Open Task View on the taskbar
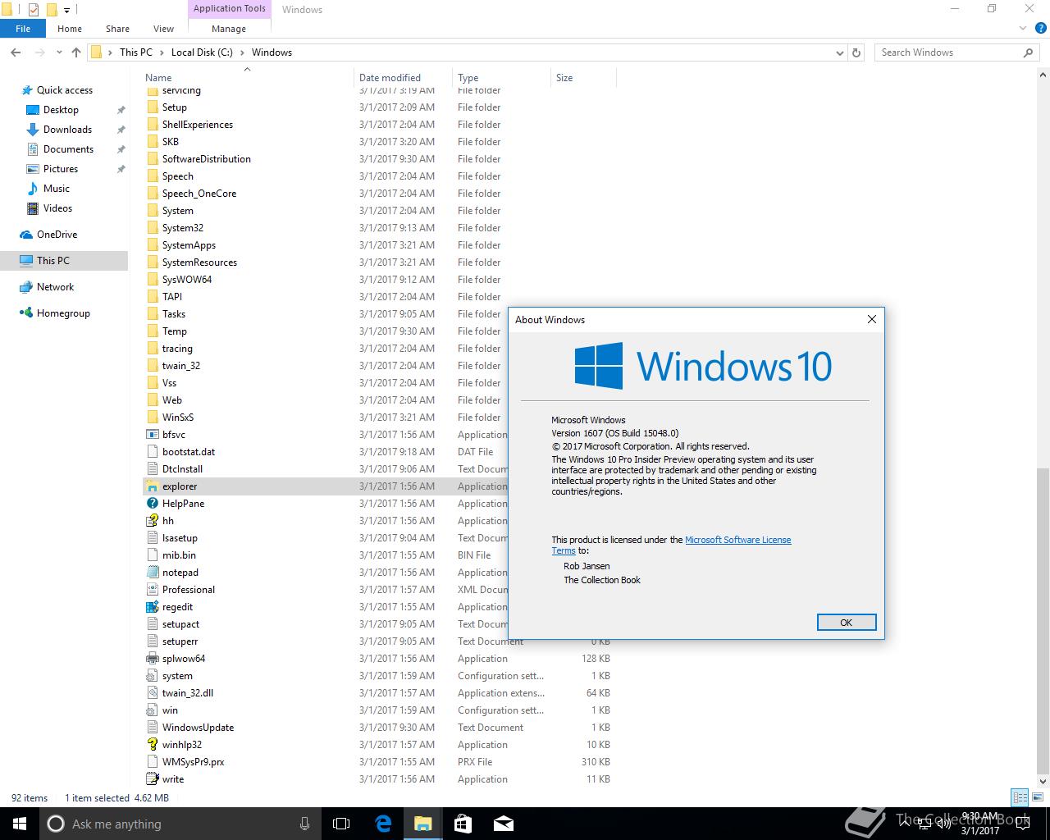Viewport: 1050px width, 840px height. click(341, 824)
